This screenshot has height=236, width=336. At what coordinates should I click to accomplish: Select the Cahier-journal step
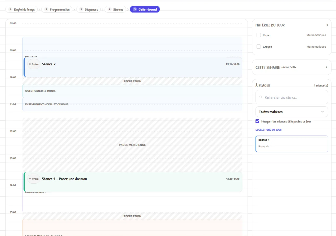click(x=145, y=10)
